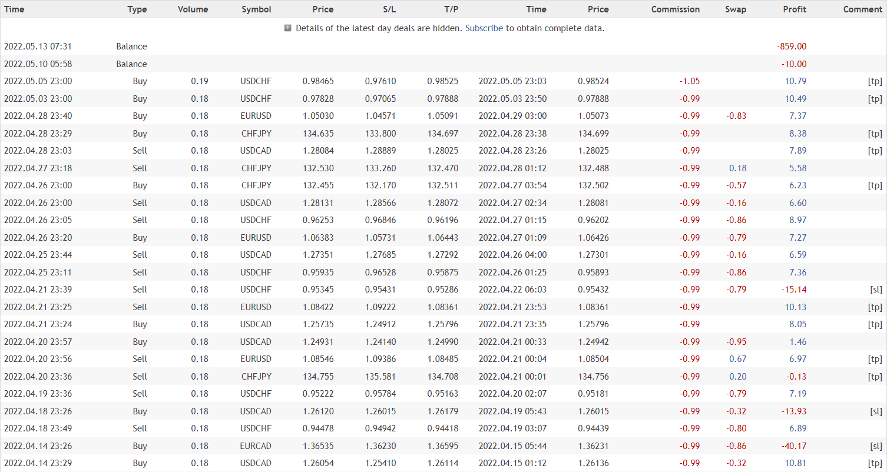The height and width of the screenshot is (472, 887).
Task: Click the 2022.04.21 23:24 open time
Action: tap(38, 324)
